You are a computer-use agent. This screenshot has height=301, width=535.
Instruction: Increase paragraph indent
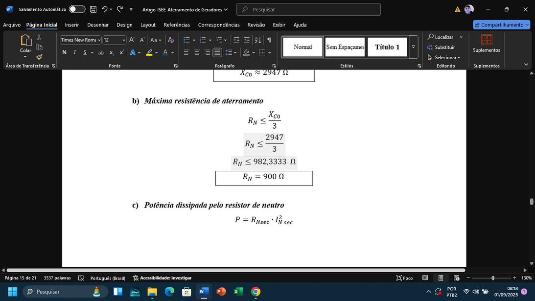click(x=247, y=40)
